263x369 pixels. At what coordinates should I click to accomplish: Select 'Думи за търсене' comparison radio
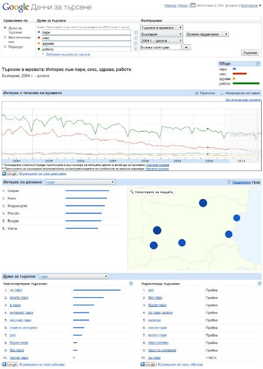coord(5,28)
